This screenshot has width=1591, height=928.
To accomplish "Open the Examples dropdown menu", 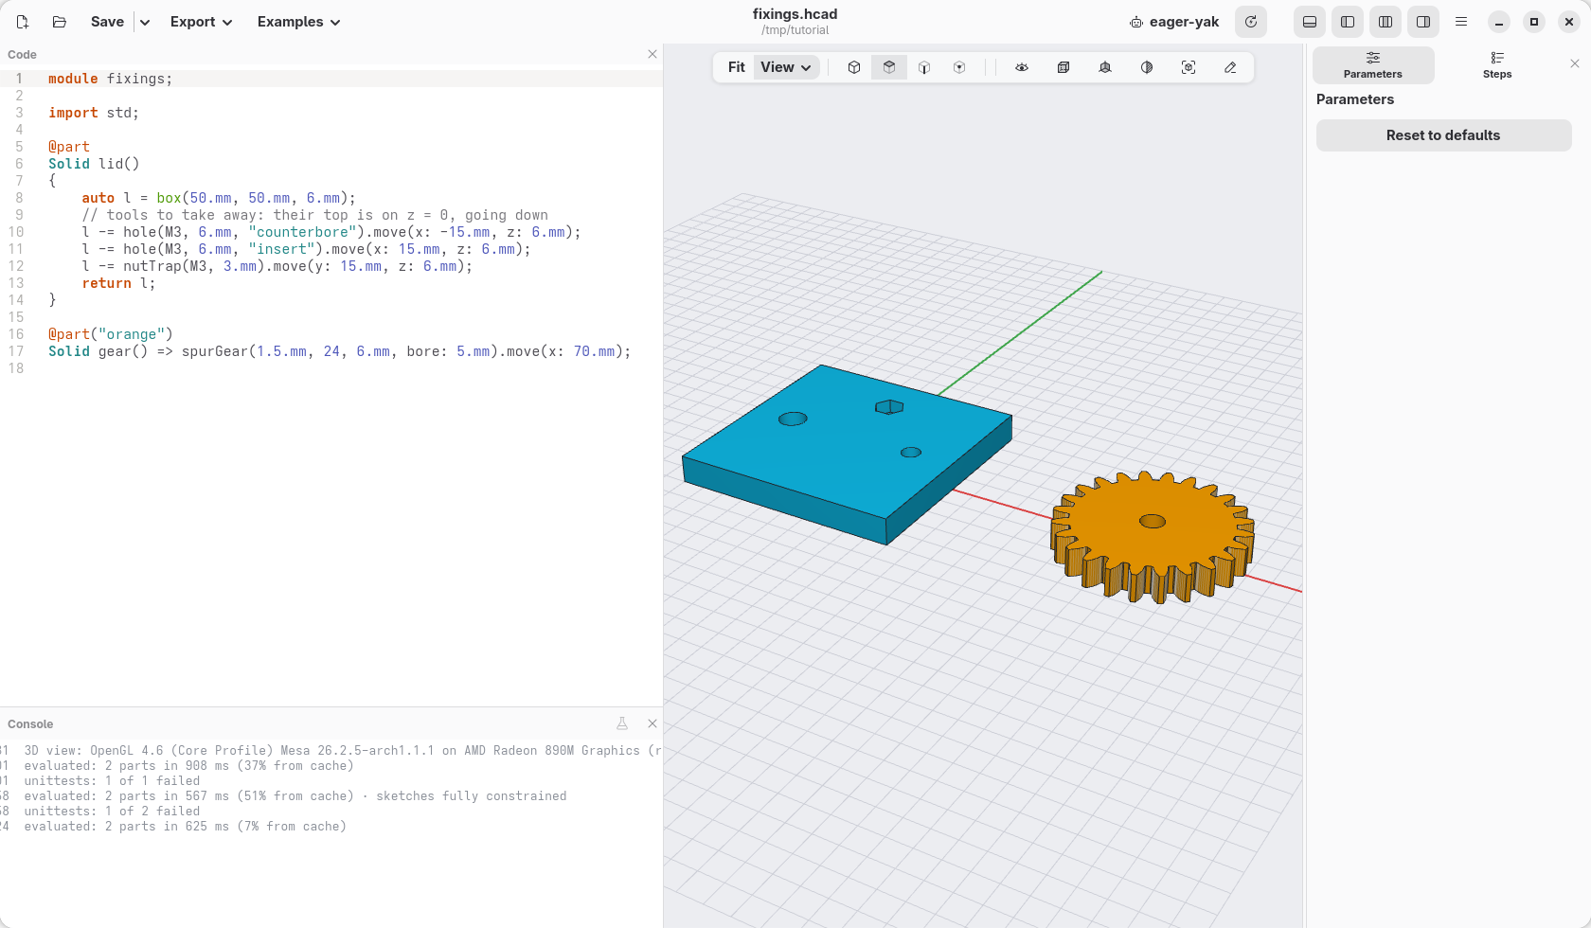I will [298, 22].
